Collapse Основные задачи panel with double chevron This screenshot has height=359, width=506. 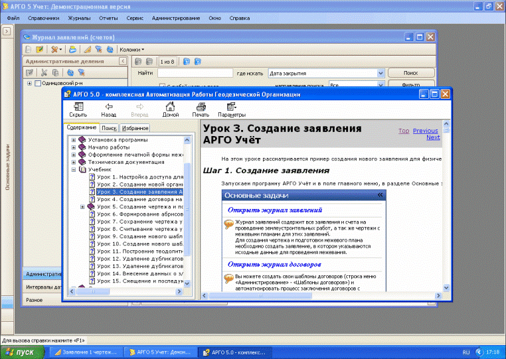[x=380, y=195]
